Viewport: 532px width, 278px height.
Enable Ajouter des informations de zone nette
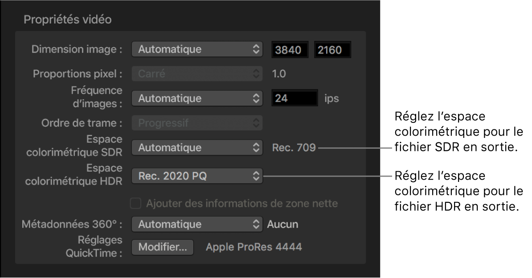pos(135,202)
